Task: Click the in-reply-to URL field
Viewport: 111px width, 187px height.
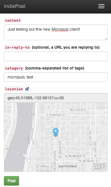Action: (x=56, y=56)
